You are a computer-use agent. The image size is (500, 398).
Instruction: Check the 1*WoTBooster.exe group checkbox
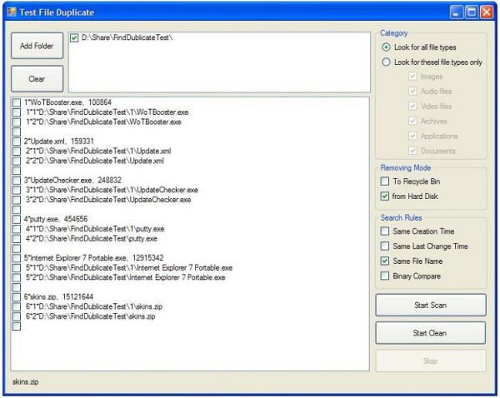click(x=17, y=102)
